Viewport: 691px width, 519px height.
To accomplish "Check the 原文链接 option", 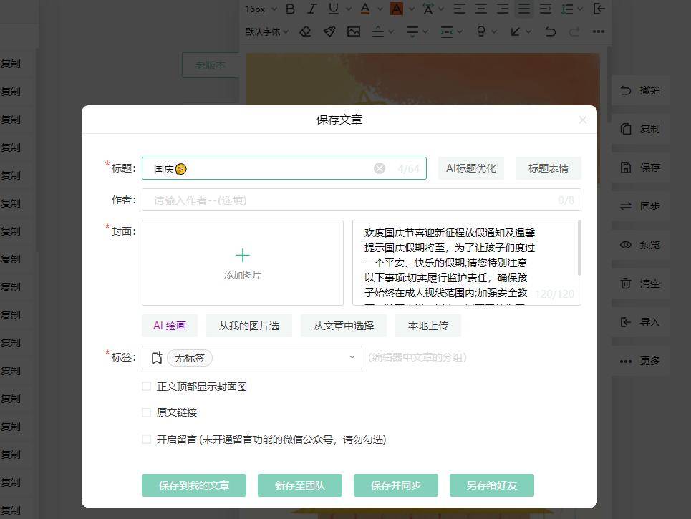I will 147,412.
